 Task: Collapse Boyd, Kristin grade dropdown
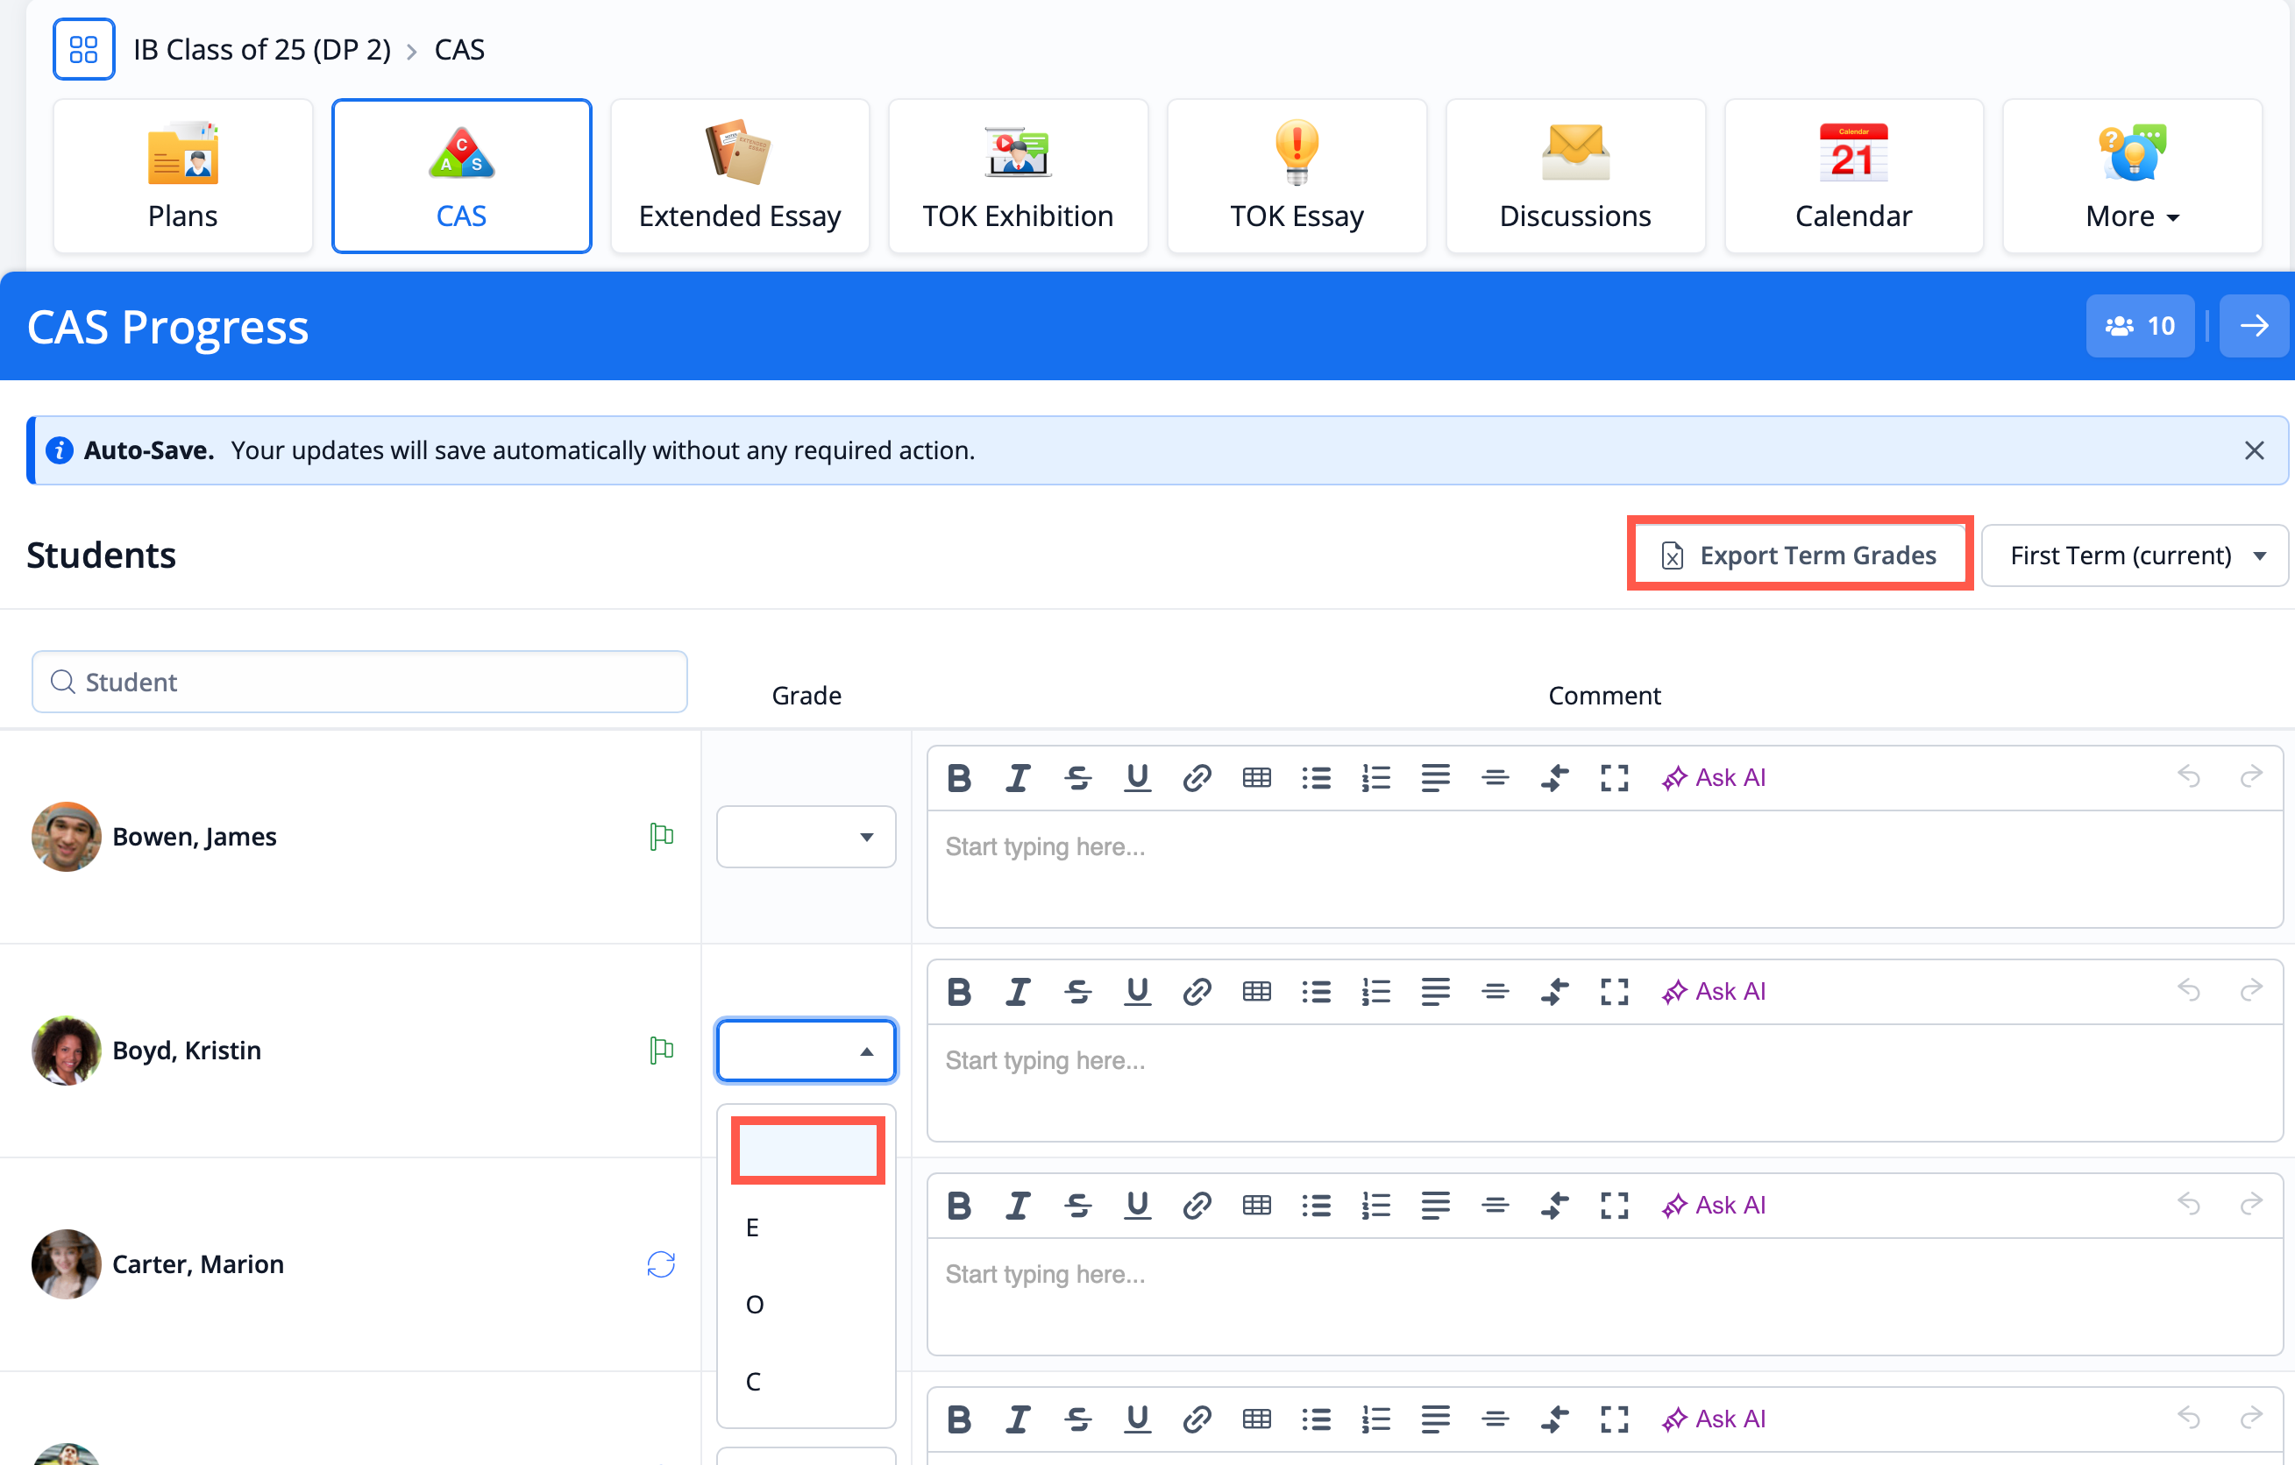pyautogui.click(x=806, y=1051)
